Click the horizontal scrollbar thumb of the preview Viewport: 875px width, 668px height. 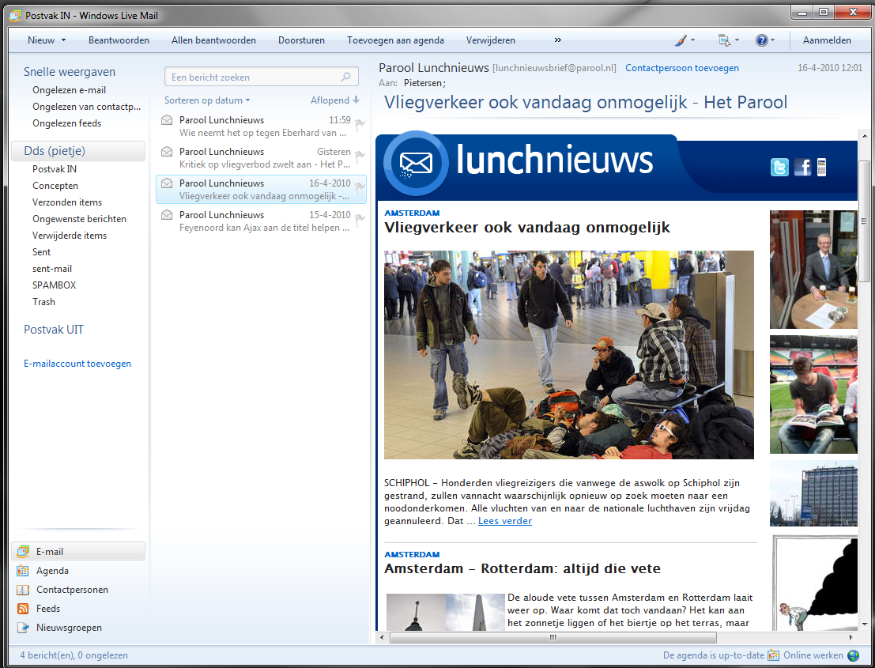(x=553, y=636)
